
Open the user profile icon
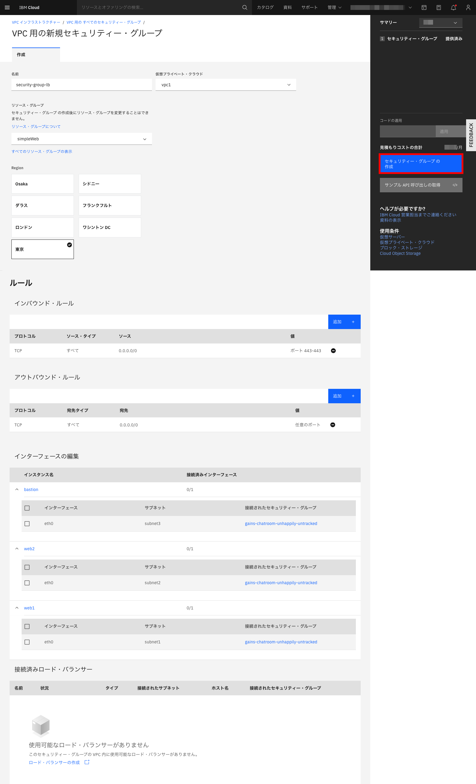[x=468, y=7]
